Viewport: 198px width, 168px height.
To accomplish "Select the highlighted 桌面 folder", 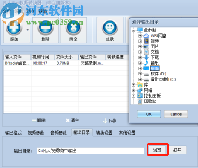I will click(155, 68).
